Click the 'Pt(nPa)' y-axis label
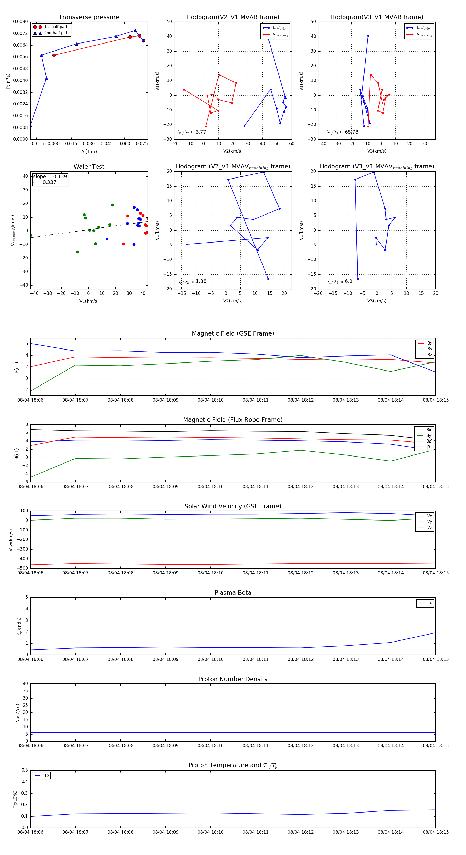This screenshot has height=855, width=466. tap(8, 81)
